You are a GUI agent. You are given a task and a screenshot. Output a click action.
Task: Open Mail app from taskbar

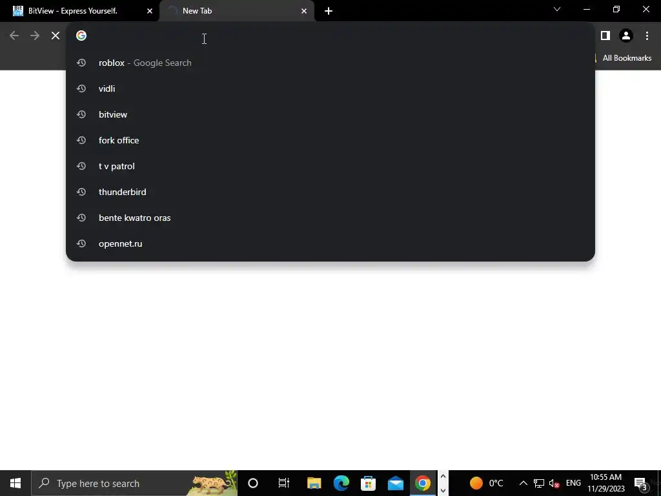396,483
